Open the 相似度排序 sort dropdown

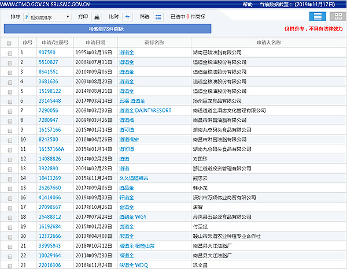[47, 17]
